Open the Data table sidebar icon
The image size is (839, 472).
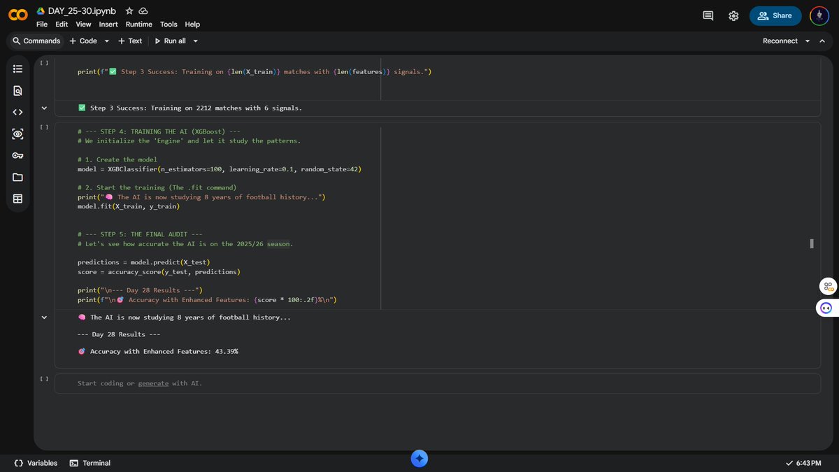pyautogui.click(x=17, y=199)
